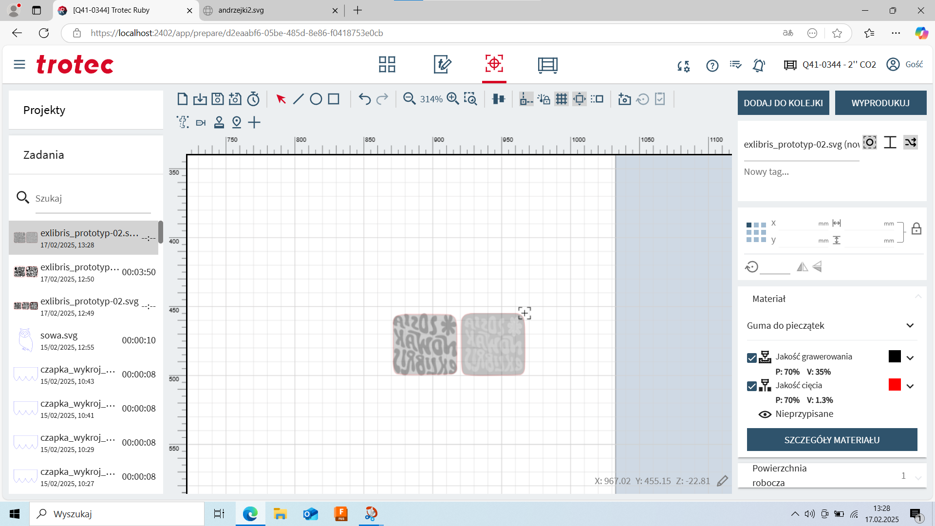Screen dimensions: 935x526
Task: Open the Zadania section
Action: pyautogui.click(x=86, y=155)
